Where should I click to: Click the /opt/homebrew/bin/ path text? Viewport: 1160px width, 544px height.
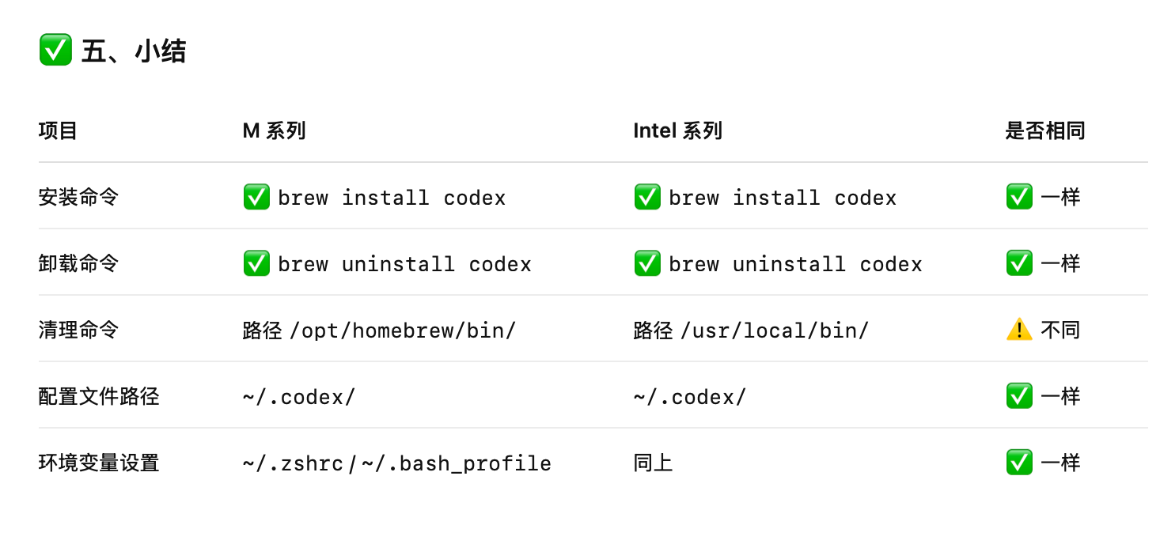[403, 331]
